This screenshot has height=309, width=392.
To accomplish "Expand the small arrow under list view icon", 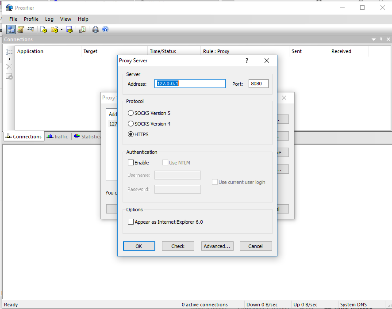I will [x=9, y=59].
